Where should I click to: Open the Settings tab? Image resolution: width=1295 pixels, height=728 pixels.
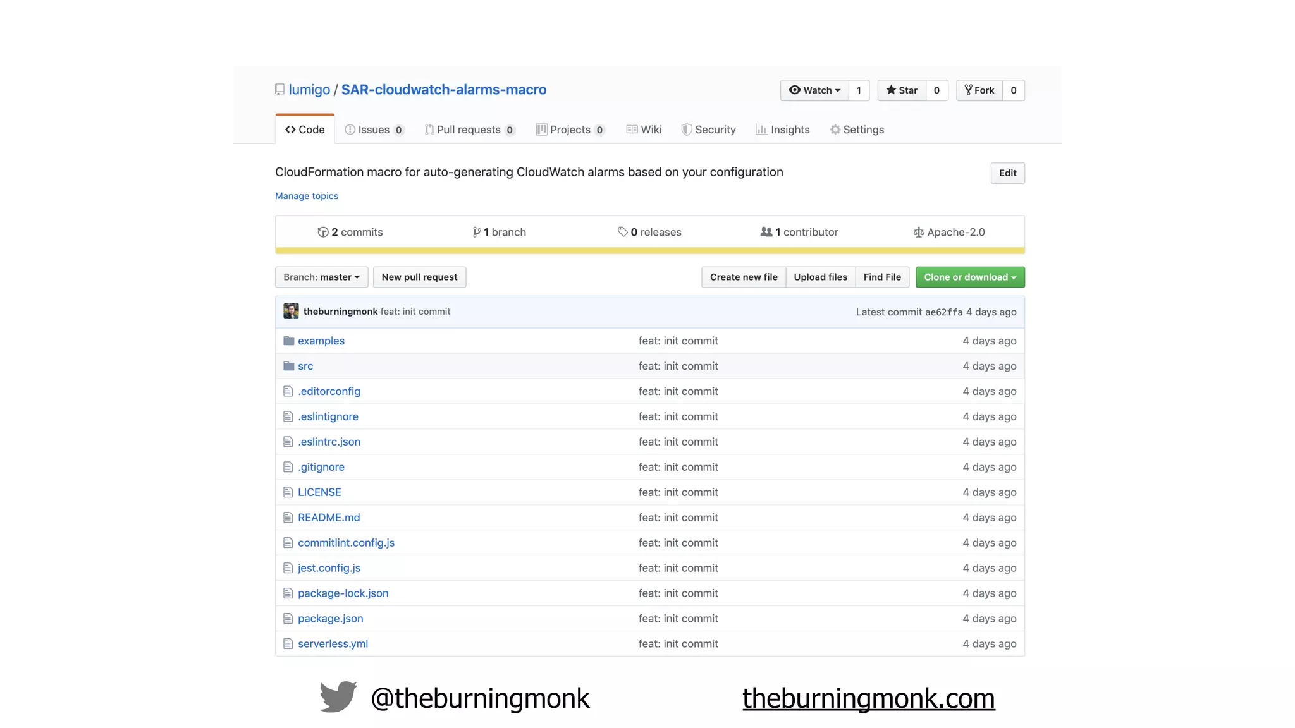857,130
